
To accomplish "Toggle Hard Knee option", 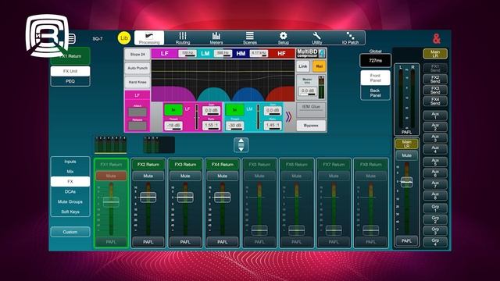I will 137,82.
